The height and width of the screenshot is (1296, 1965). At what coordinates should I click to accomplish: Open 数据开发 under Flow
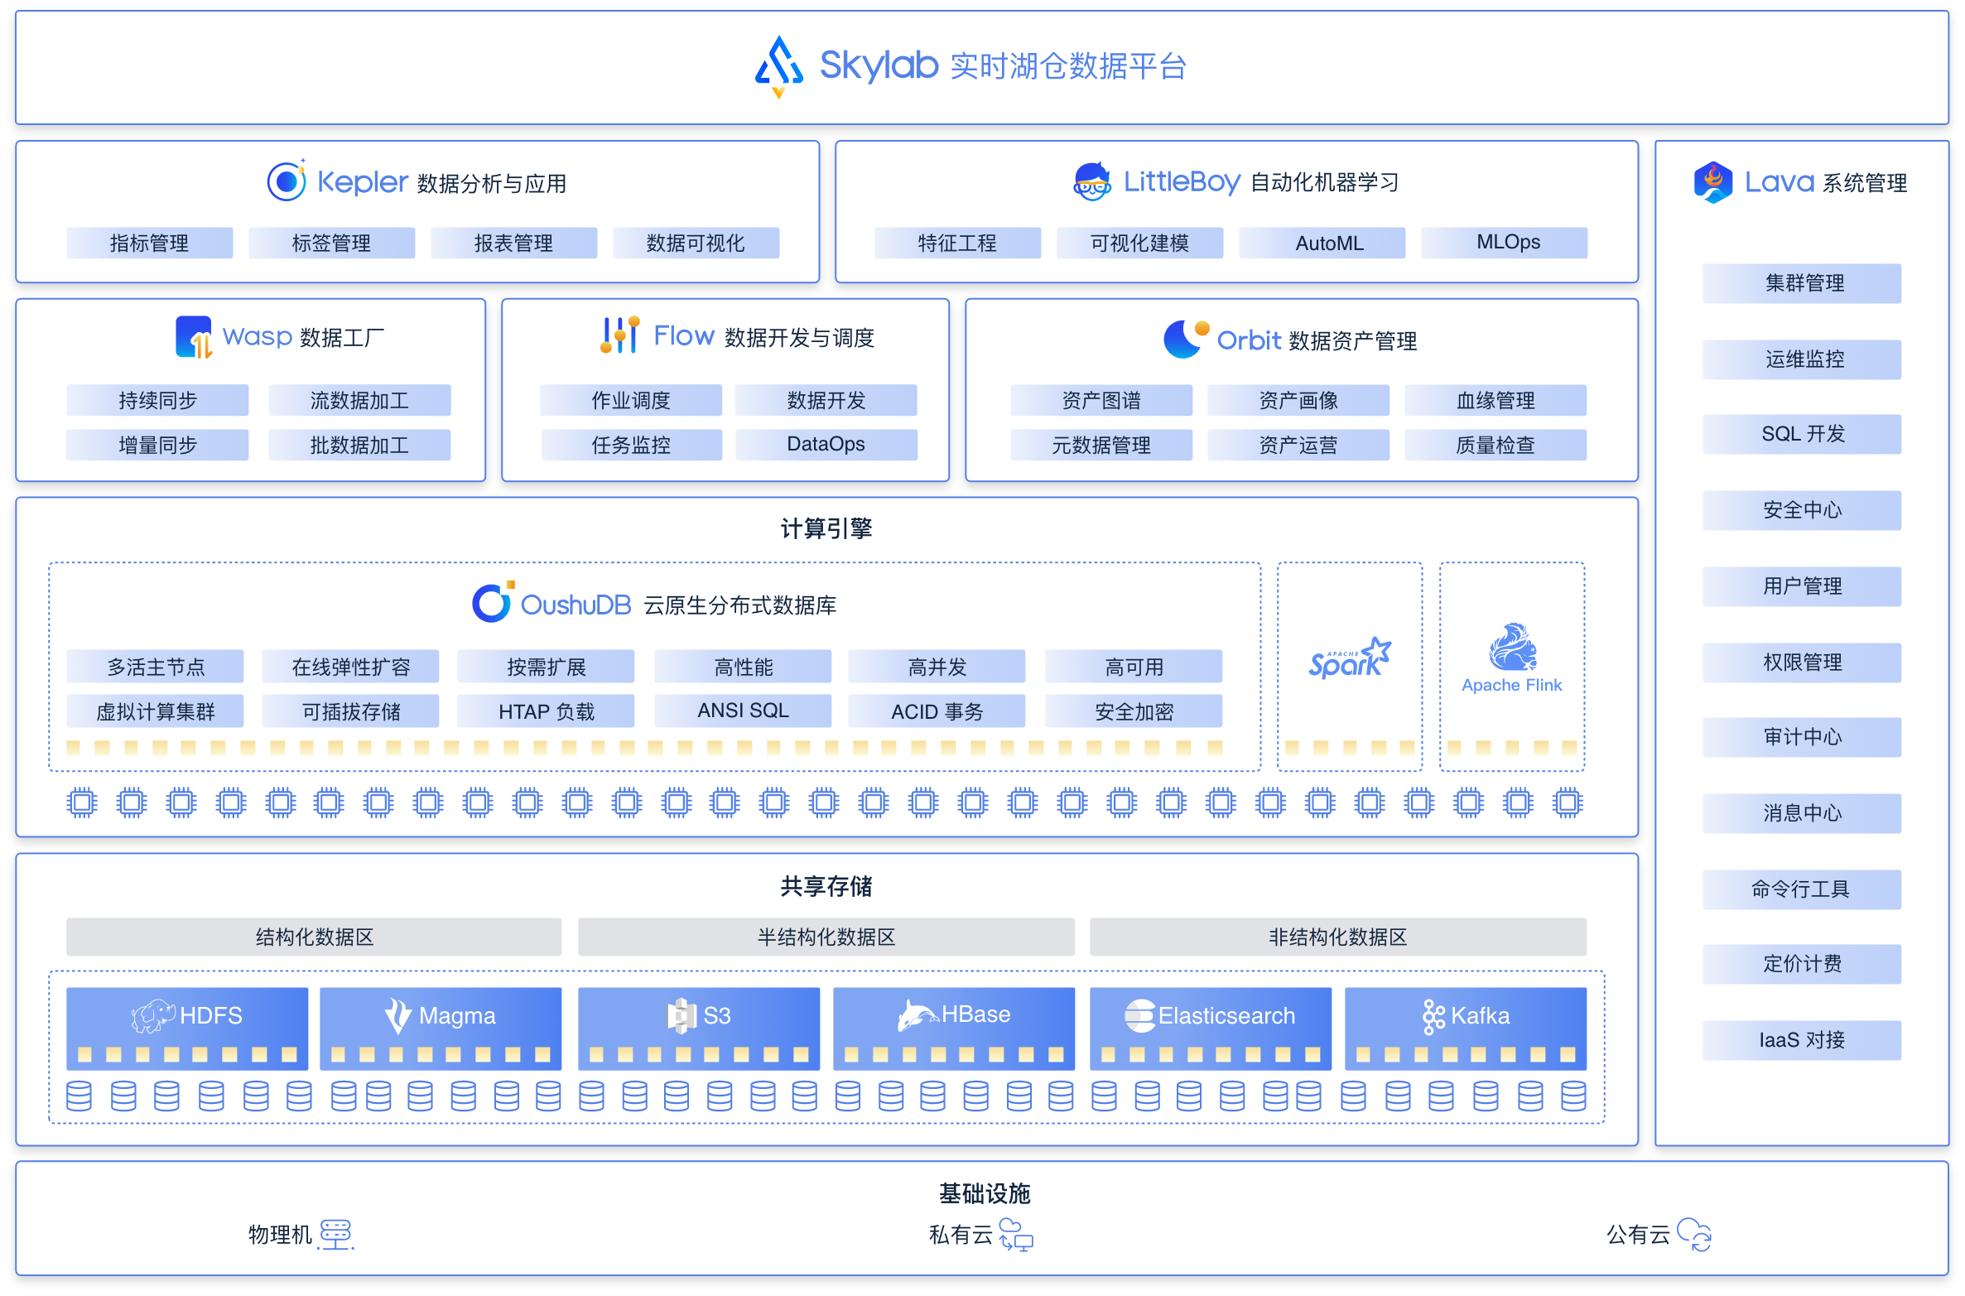(826, 400)
